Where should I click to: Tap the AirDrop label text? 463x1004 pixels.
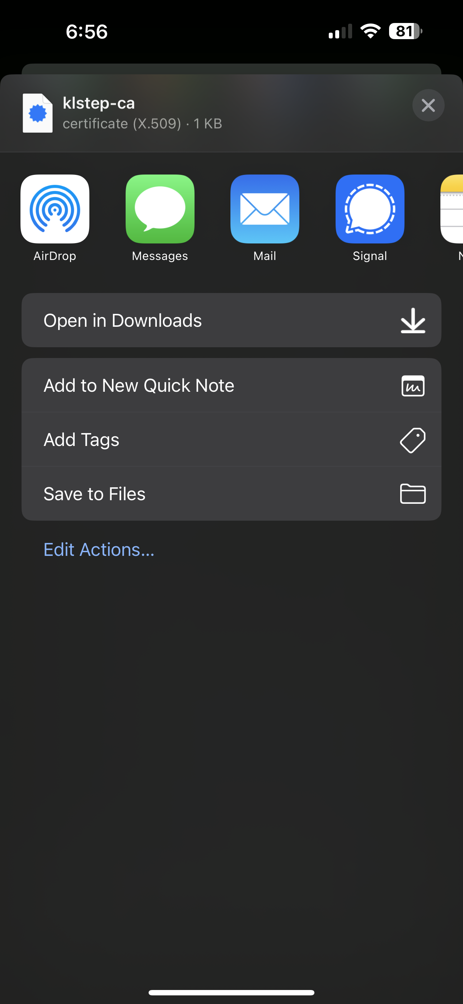(x=55, y=256)
